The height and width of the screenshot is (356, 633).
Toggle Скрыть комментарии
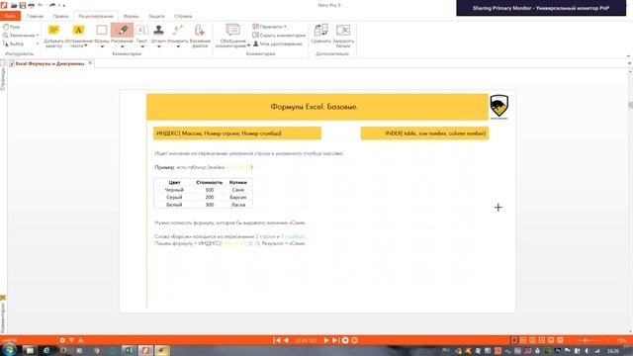(279, 36)
